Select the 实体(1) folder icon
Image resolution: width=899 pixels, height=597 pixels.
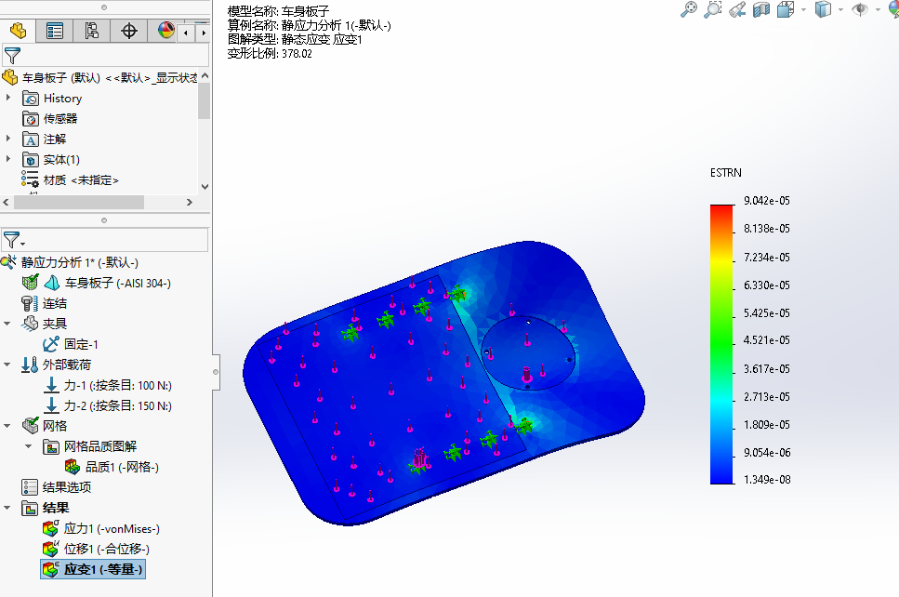coord(31,160)
